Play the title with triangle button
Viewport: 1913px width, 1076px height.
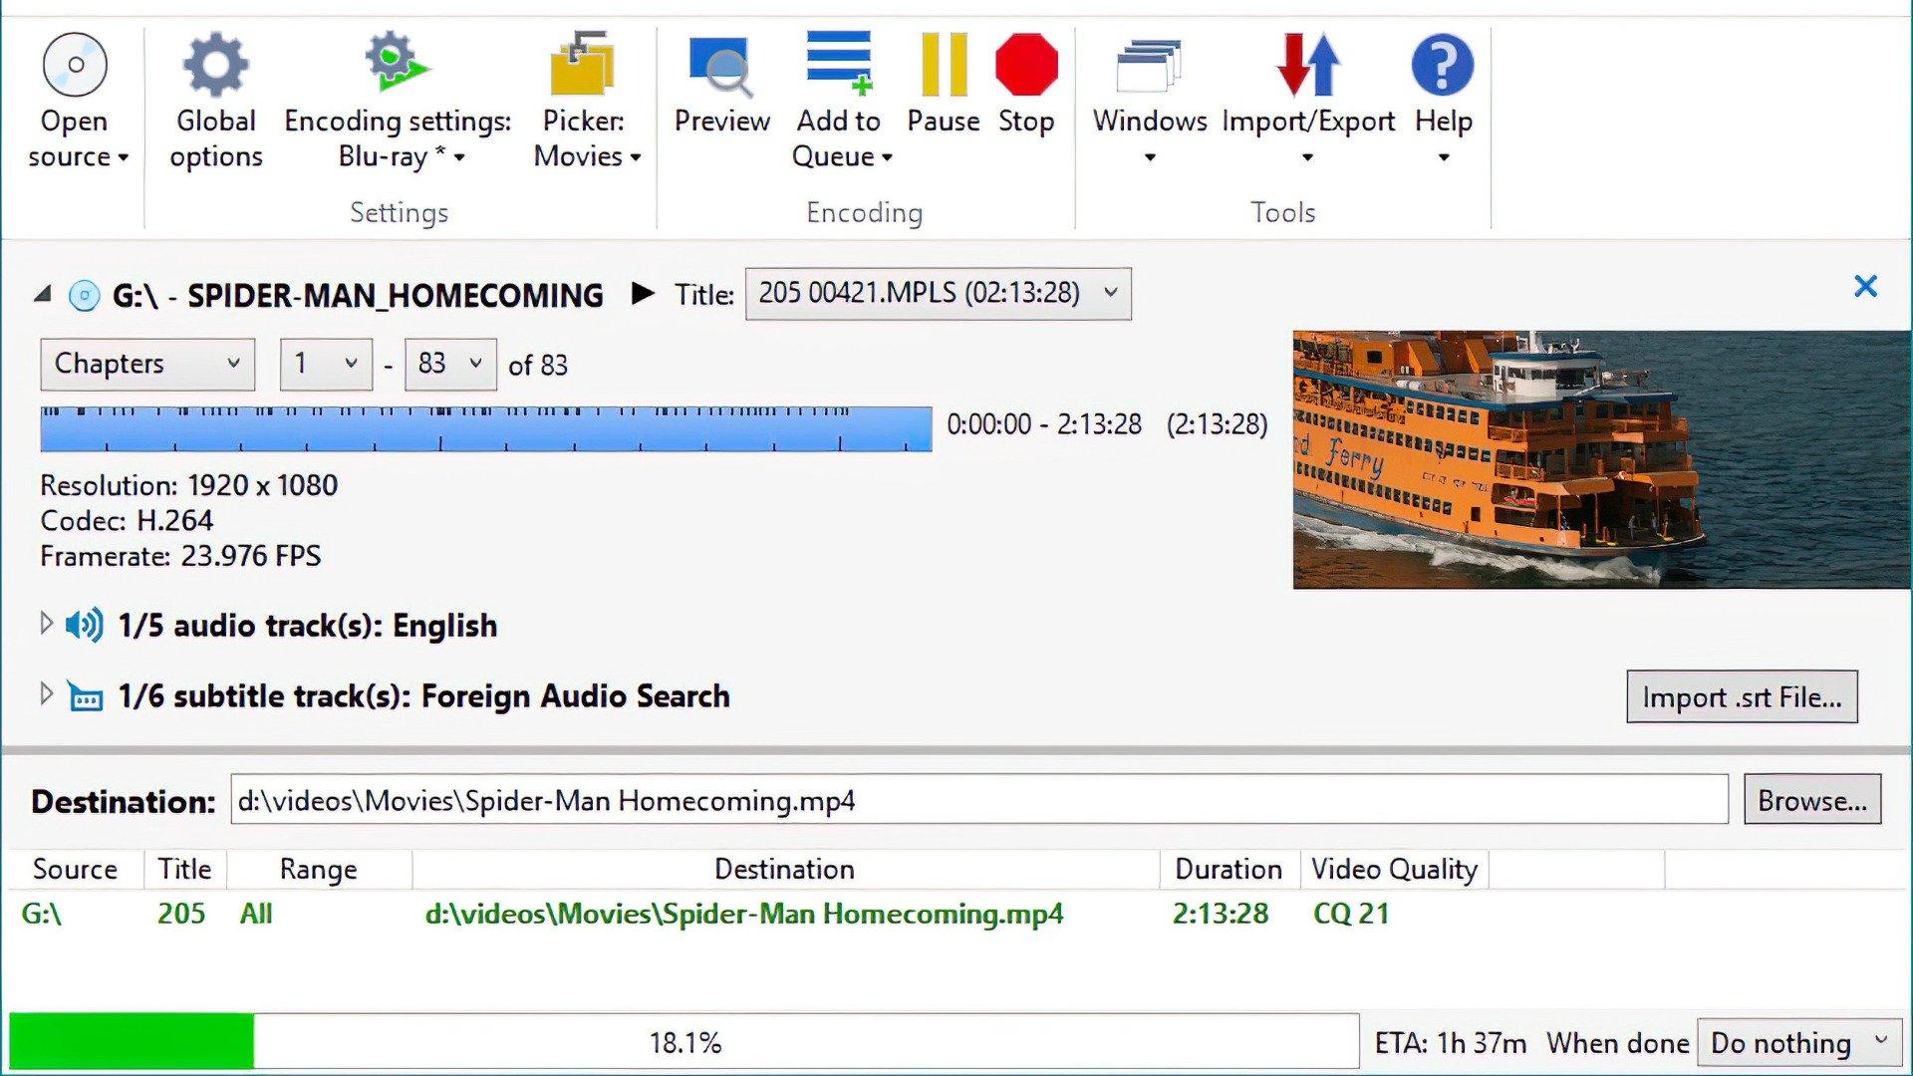644,294
